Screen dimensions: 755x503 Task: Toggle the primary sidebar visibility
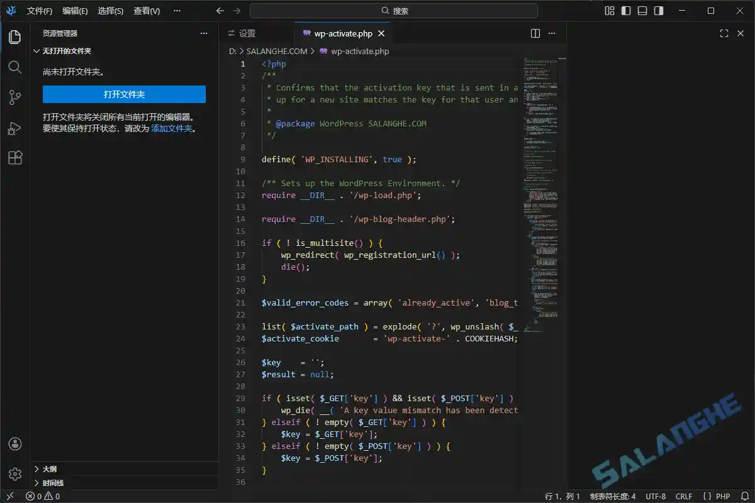tap(625, 10)
